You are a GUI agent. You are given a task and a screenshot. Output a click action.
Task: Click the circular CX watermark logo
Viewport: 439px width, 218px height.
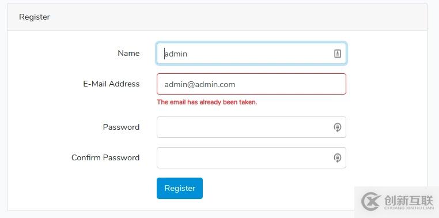click(371, 201)
